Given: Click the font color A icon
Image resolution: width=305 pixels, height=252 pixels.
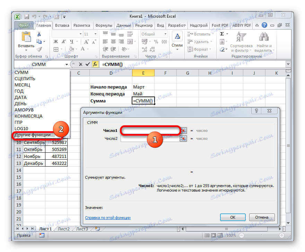Looking at the screenshot, I should (83, 49).
